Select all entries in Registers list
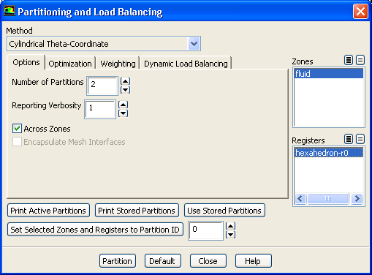This screenshot has width=372, height=275. pos(349,139)
